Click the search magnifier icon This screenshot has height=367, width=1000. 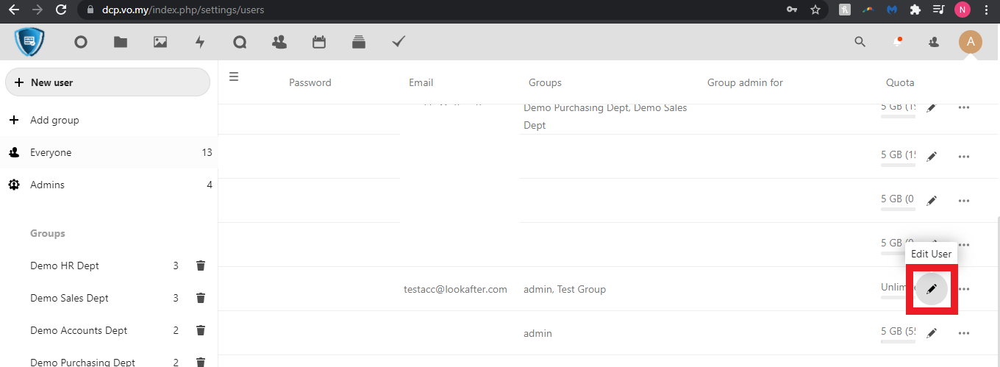[x=860, y=42]
